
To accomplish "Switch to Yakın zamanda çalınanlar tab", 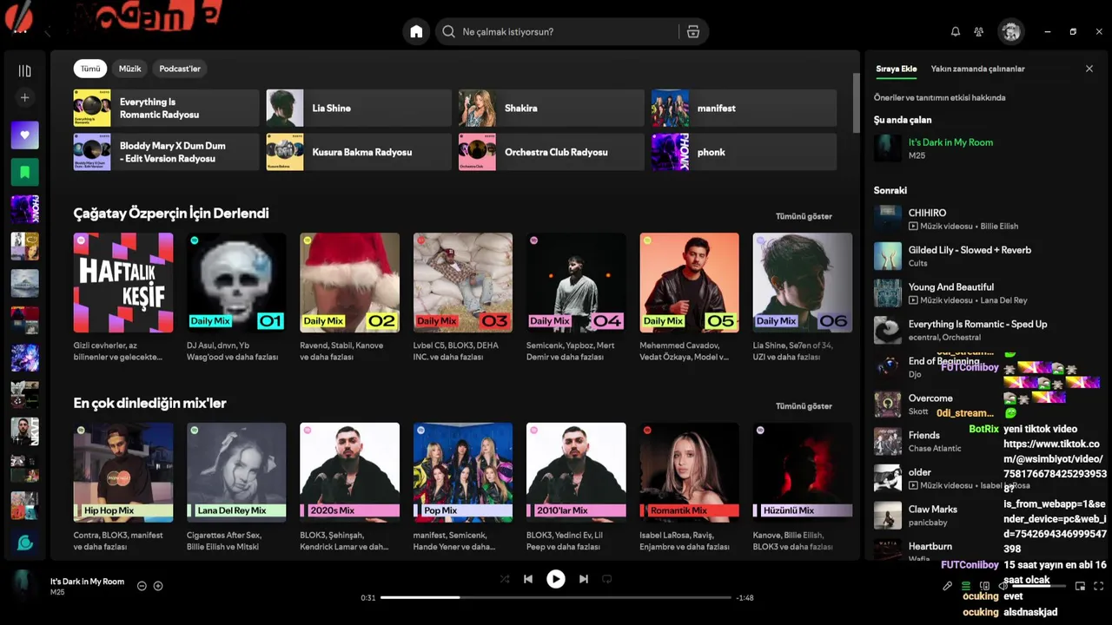I will point(977,69).
